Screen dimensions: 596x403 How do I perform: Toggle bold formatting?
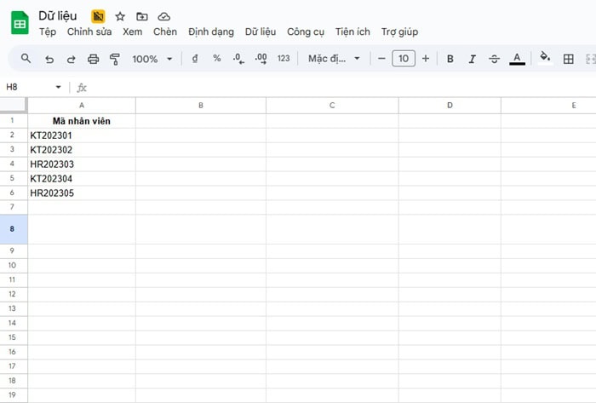point(450,59)
